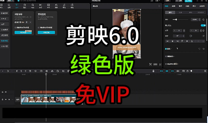Adjust the timeline zoom slider
Screen dimensions: 208x123
tap(196, 71)
